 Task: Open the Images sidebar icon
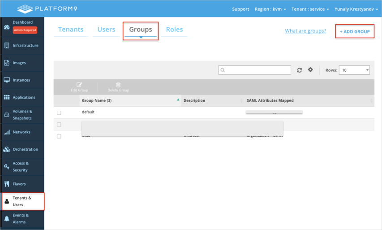(x=7, y=63)
